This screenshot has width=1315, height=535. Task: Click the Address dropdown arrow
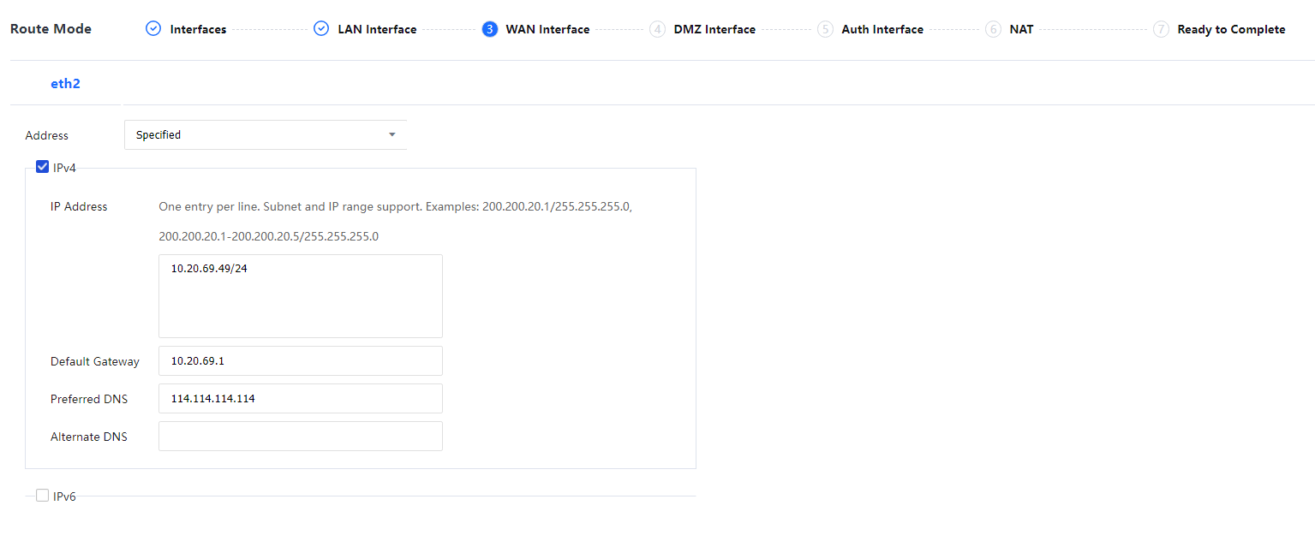click(x=392, y=135)
